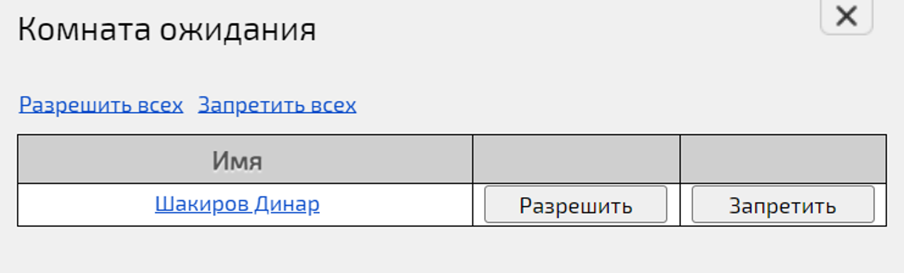
Task: Click the Разрешить всех link
Action: coord(101,105)
